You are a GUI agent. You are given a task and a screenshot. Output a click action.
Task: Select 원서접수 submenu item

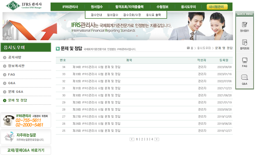[113, 15]
